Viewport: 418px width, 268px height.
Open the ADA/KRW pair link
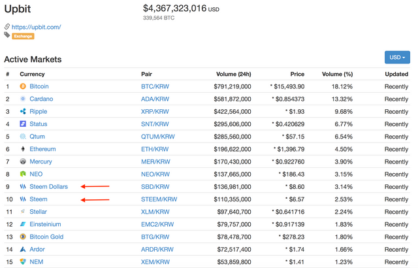tap(155, 99)
